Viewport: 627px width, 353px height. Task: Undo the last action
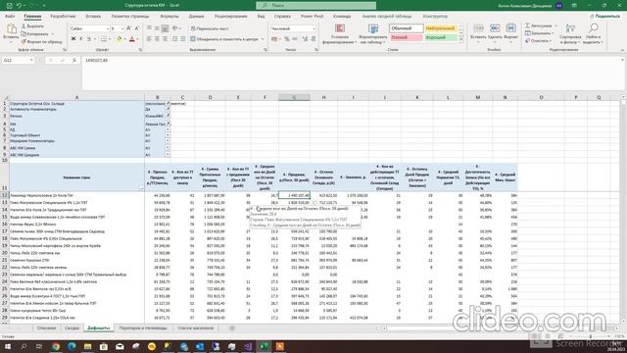tap(19, 6)
